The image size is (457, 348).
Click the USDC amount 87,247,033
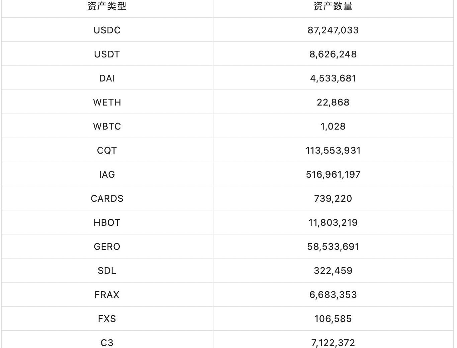click(333, 30)
